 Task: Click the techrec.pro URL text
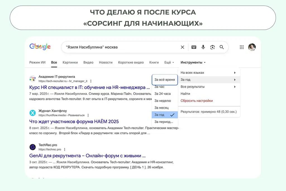point(50,149)
